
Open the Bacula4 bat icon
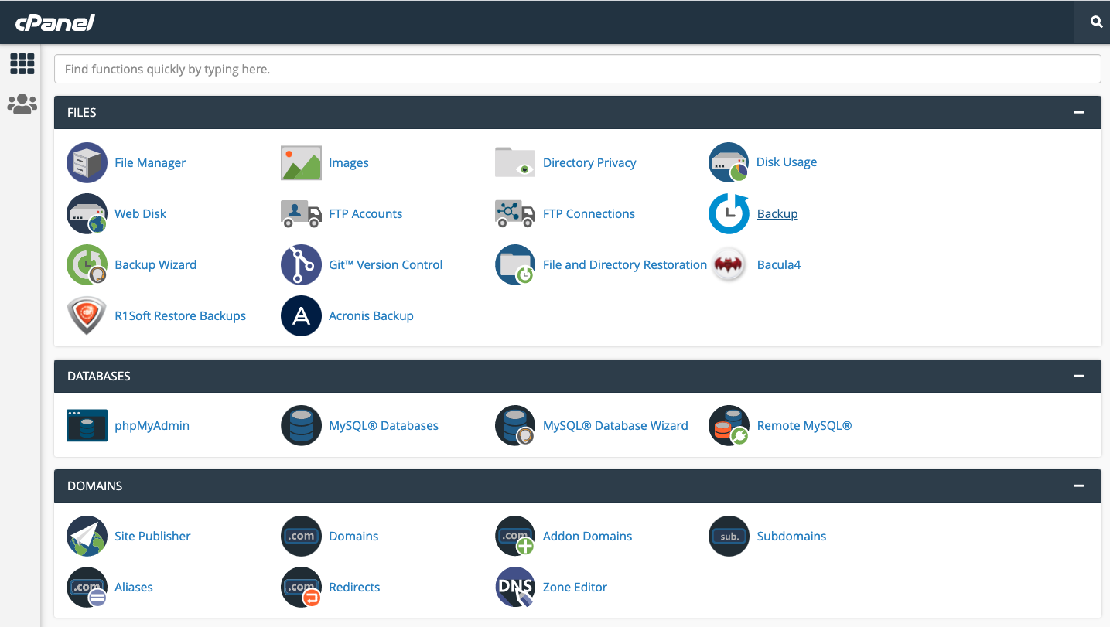pos(729,264)
